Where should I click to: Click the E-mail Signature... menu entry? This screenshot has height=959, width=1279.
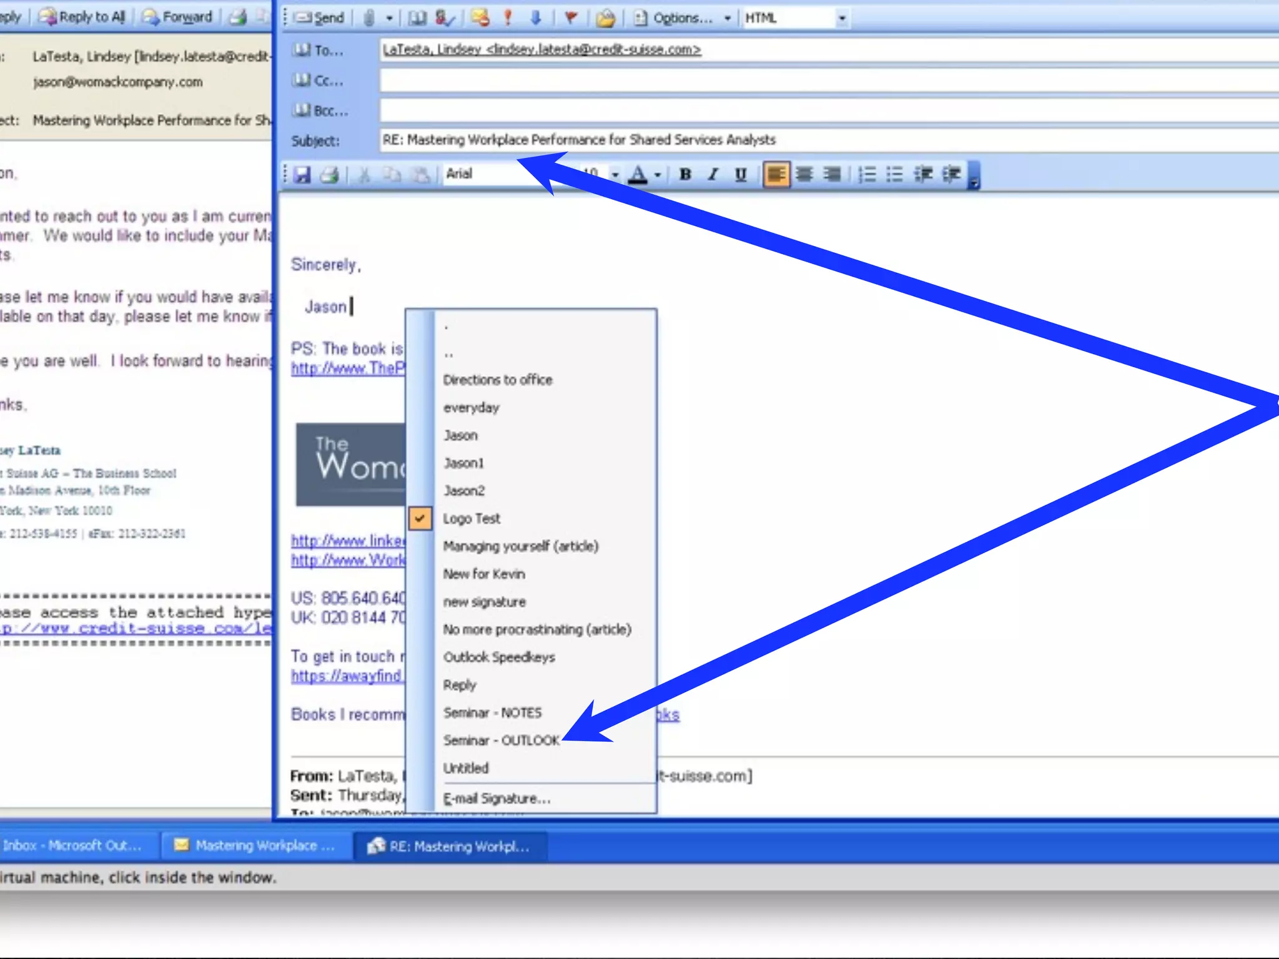(x=496, y=799)
